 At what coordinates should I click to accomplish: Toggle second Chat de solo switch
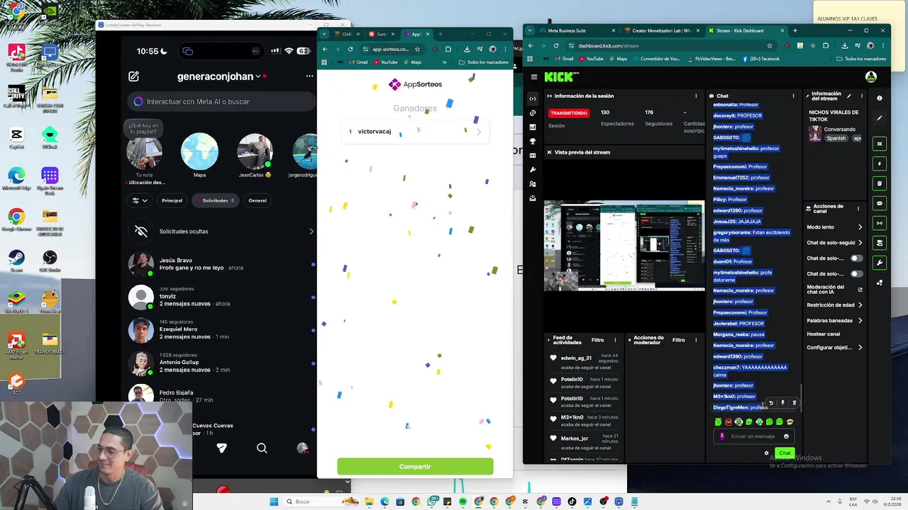click(857, 273)
